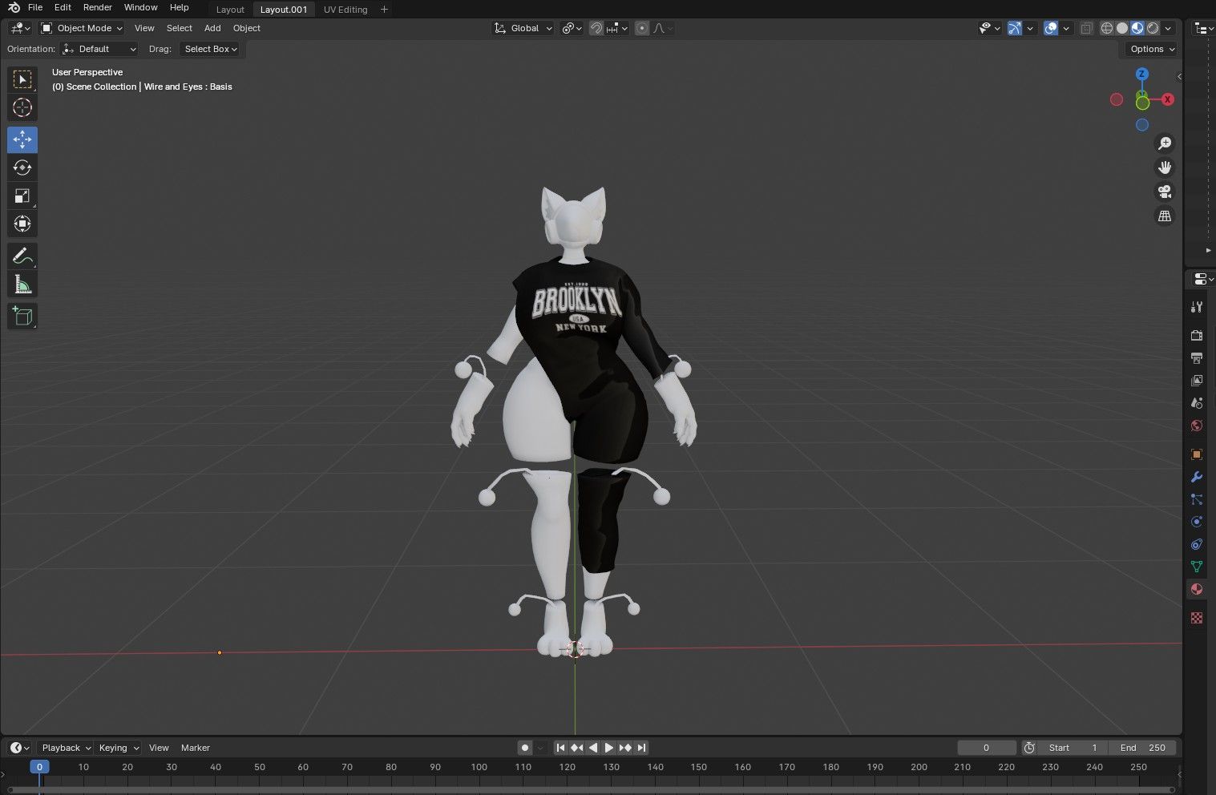Open the Edit menu
The image size is (1216, 795).
(63, 7)
